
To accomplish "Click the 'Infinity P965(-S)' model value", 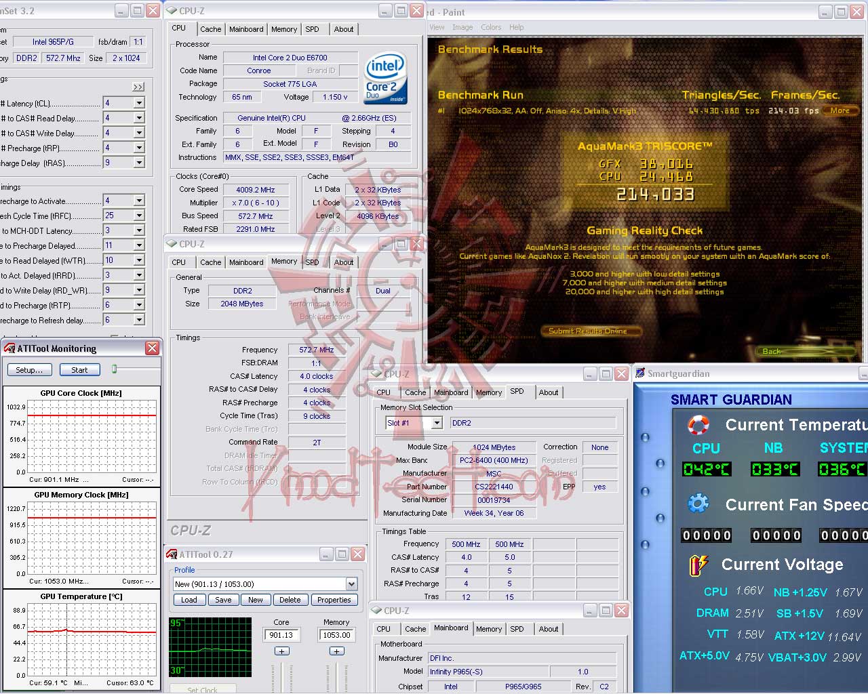I will click(x=488, y=672).
